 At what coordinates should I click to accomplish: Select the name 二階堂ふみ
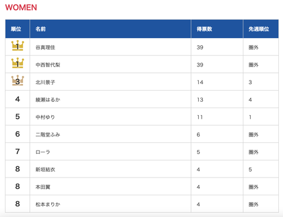point(48,135)
